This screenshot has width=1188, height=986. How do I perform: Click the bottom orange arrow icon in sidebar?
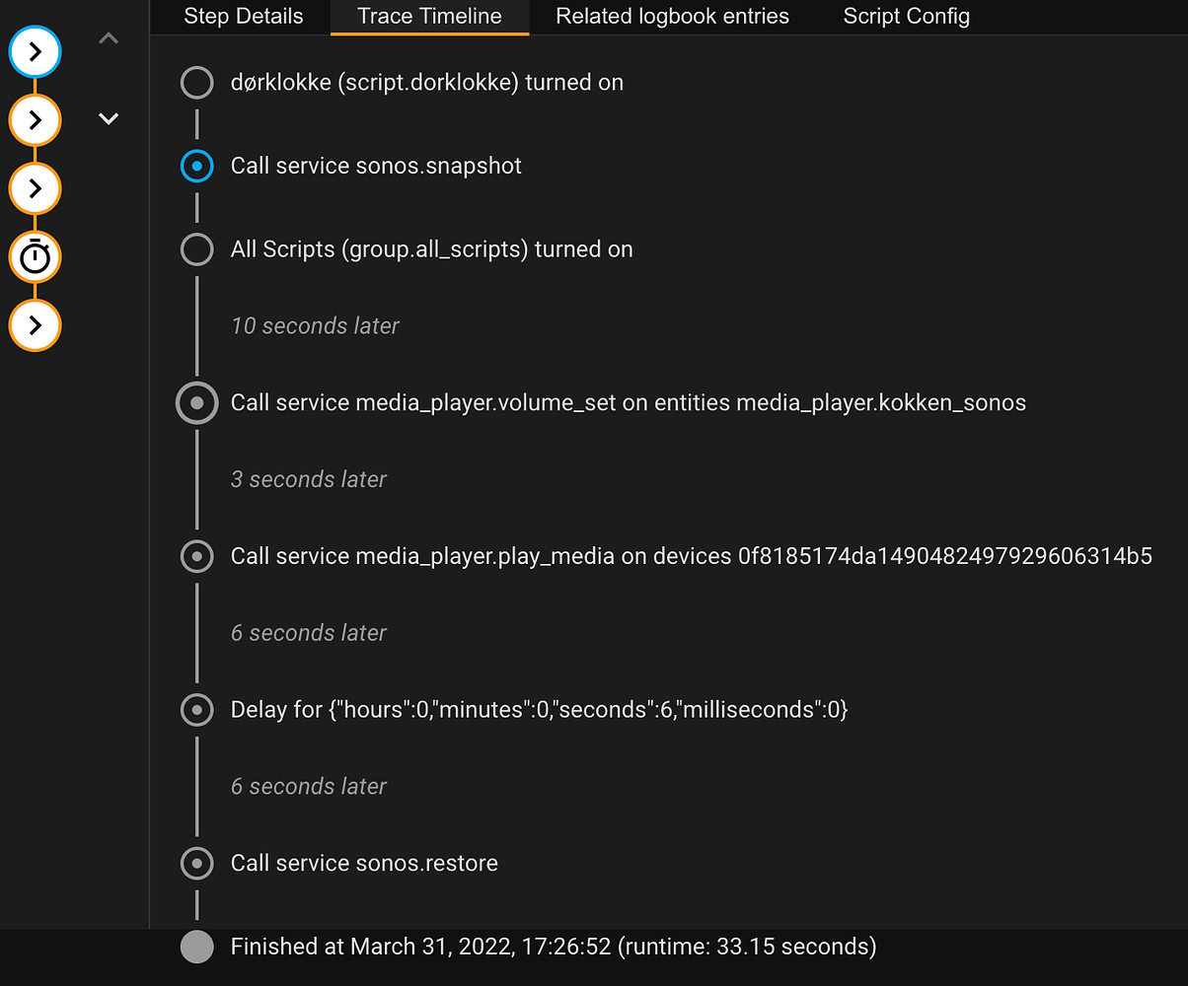pyautogui.click(x=35, y=325)
